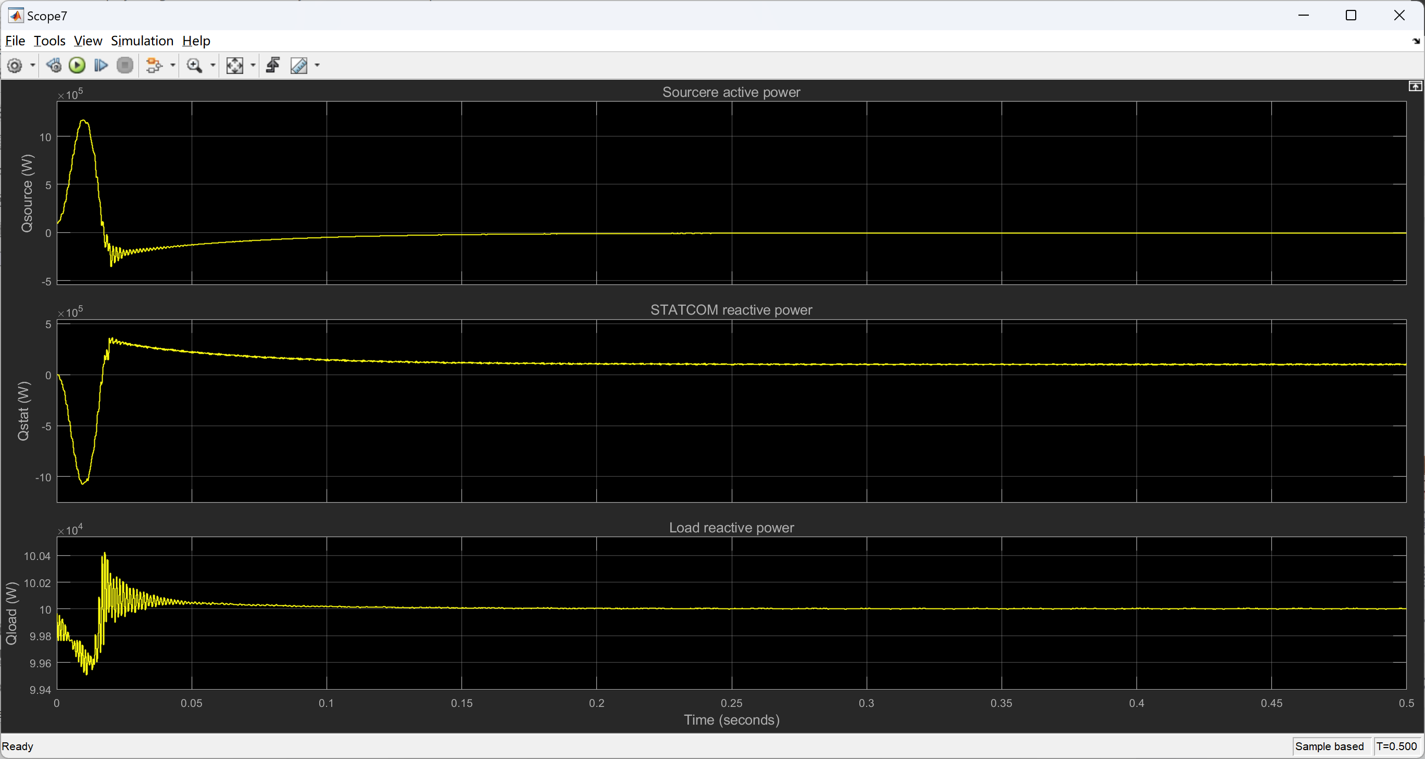Open the Tools menu

(x=49, y=41)
